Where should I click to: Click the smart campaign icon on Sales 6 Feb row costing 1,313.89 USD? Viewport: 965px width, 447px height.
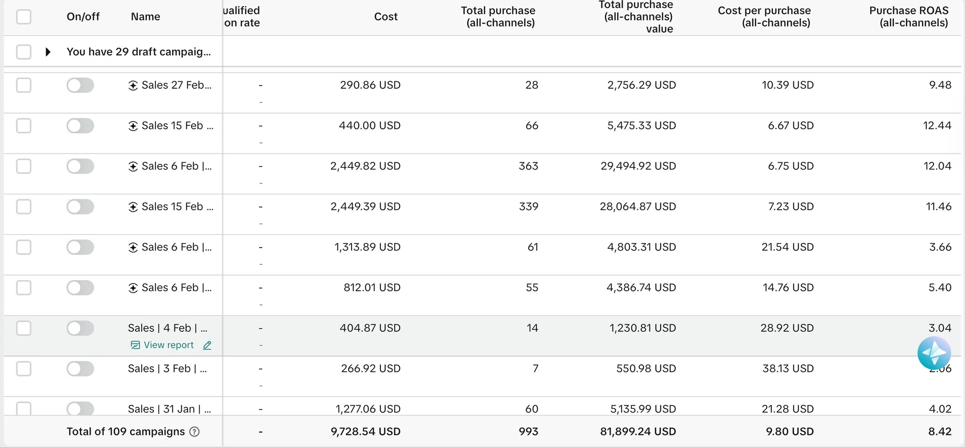(x=133, y=248)
